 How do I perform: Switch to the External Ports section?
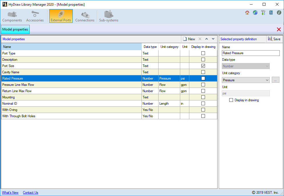pyautogui.click(x=61, y=16)
